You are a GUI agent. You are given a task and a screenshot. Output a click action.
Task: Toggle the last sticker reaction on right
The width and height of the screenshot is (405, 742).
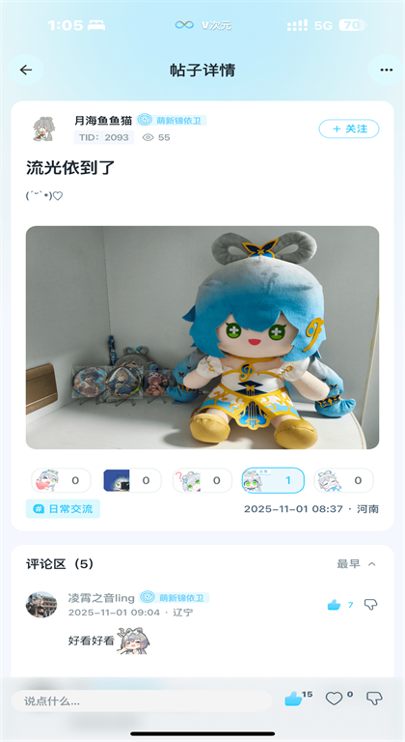coord(344,481)
